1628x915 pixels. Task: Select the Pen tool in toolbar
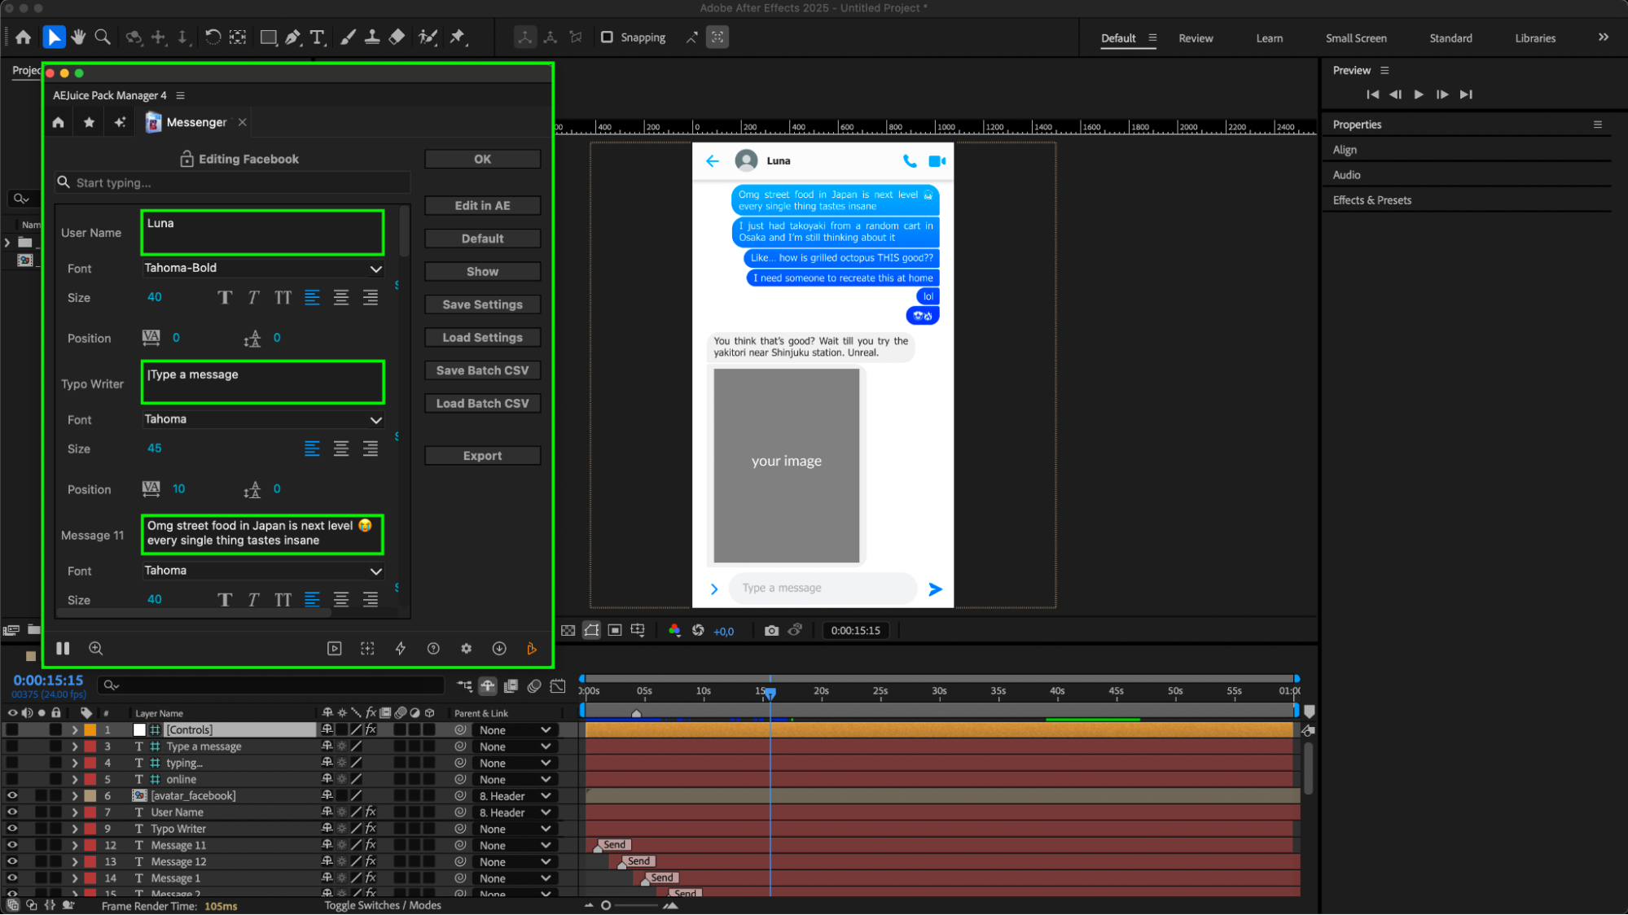pyautogui.click(x=293, y=37)
